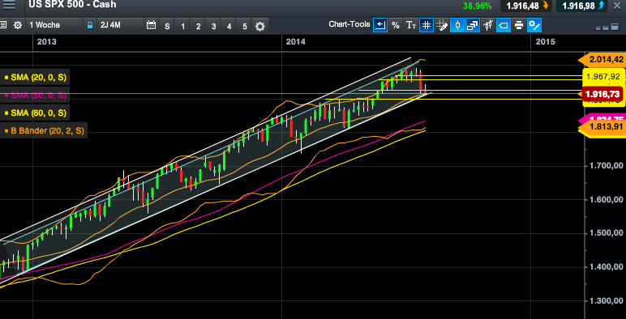
Task: Select layout preset 2
Action: tap(198, 27)
